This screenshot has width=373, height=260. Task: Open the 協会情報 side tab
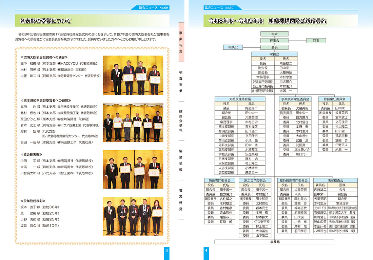tap(181, 160)
